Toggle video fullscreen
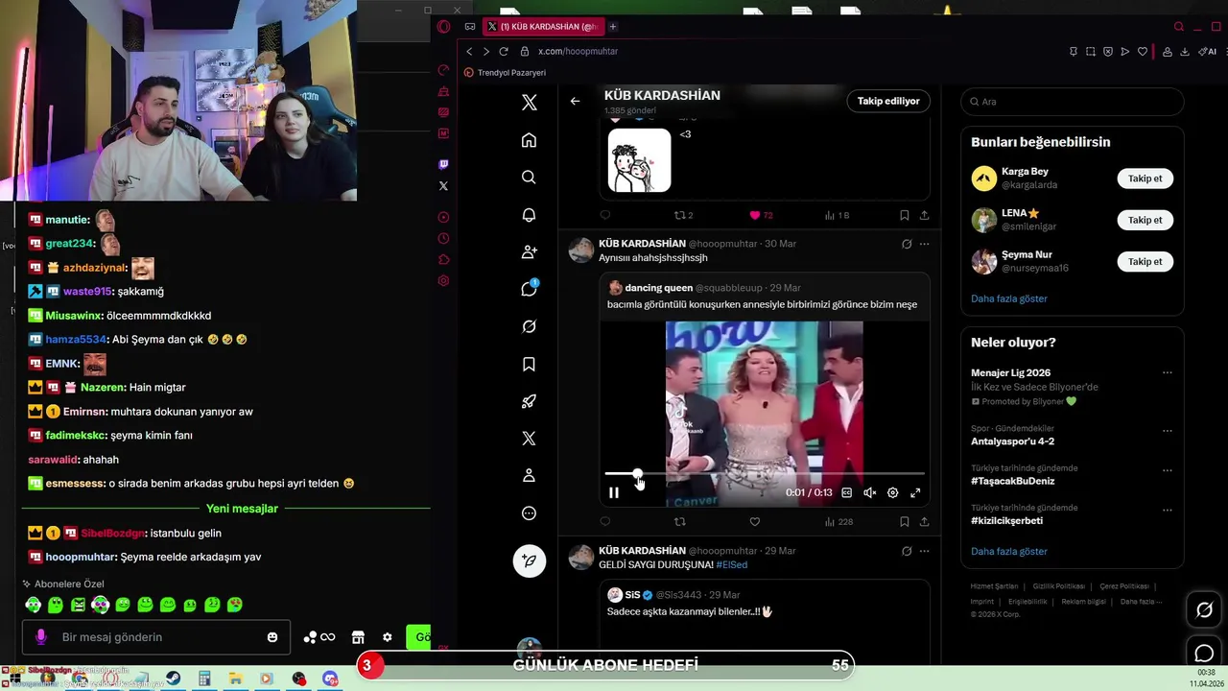The width and height of the screenshot is (1228, 691). (915, 492)
